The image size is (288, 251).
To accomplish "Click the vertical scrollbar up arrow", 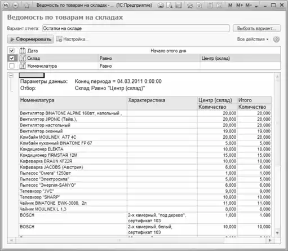I will (277, 77).
